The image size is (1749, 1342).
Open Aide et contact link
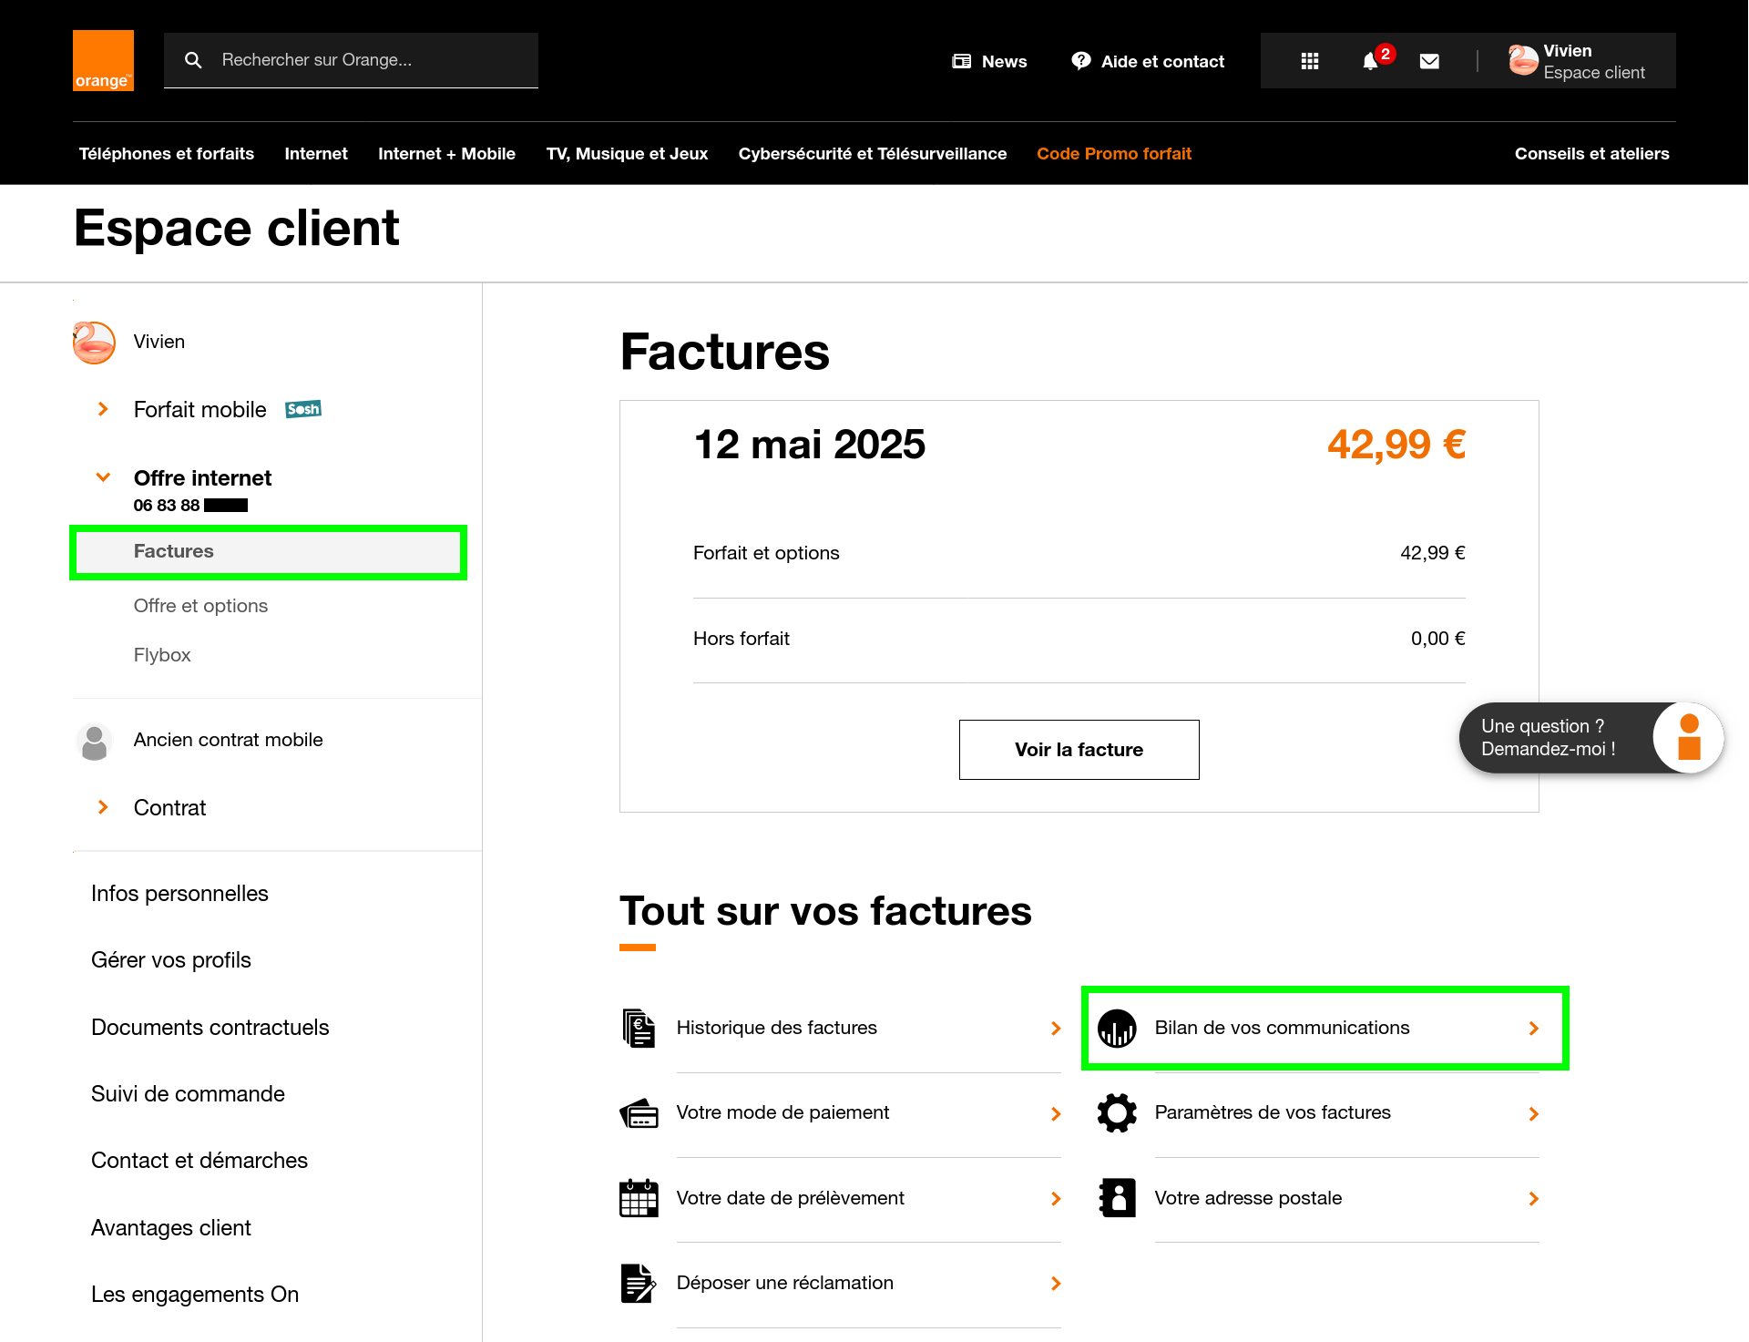(1148, 61)
